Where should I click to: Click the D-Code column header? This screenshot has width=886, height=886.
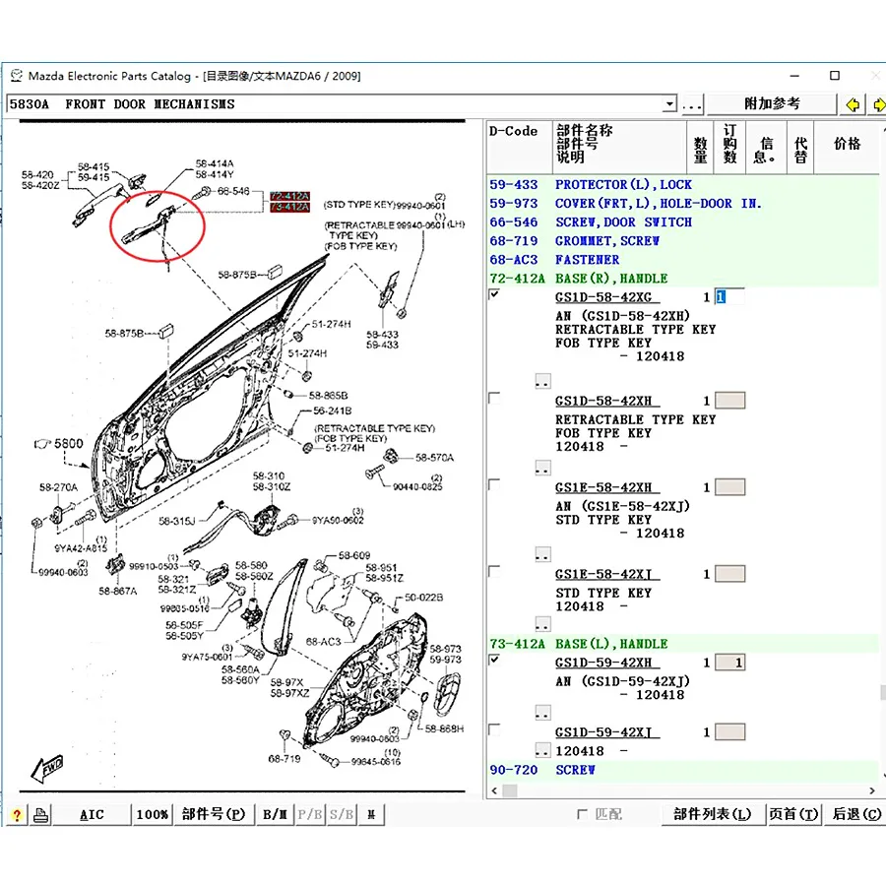pyautogui.click(x=519, y=147)
